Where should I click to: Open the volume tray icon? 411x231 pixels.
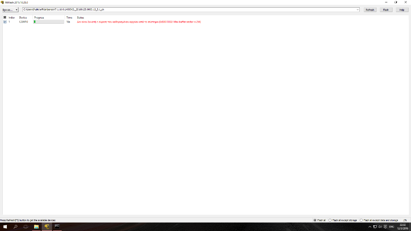click(x=380, y=227)
